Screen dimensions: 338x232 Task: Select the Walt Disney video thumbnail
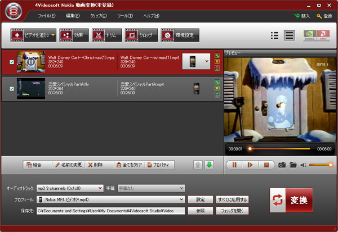31,62
